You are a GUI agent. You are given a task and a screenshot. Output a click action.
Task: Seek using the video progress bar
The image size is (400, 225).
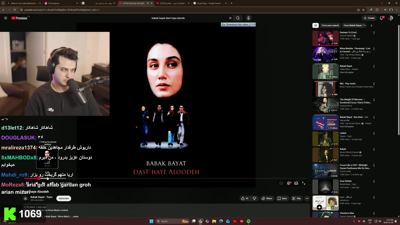(166, 178)
